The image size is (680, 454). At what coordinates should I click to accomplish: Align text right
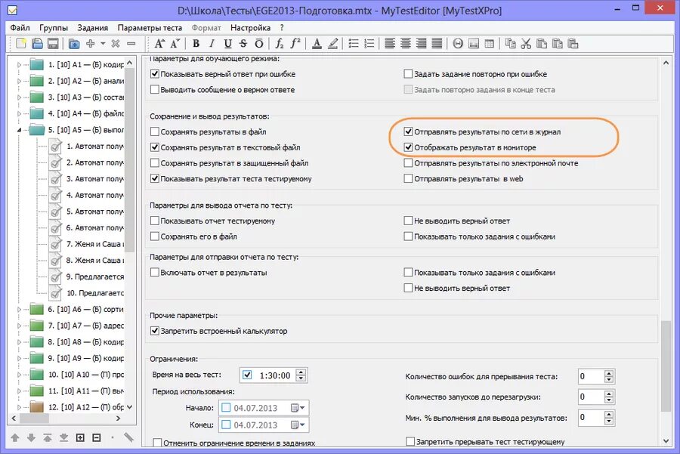421,43
